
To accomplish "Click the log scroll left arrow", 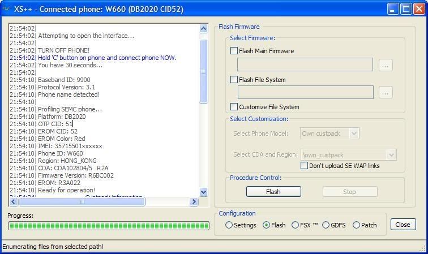I will 14,202.
